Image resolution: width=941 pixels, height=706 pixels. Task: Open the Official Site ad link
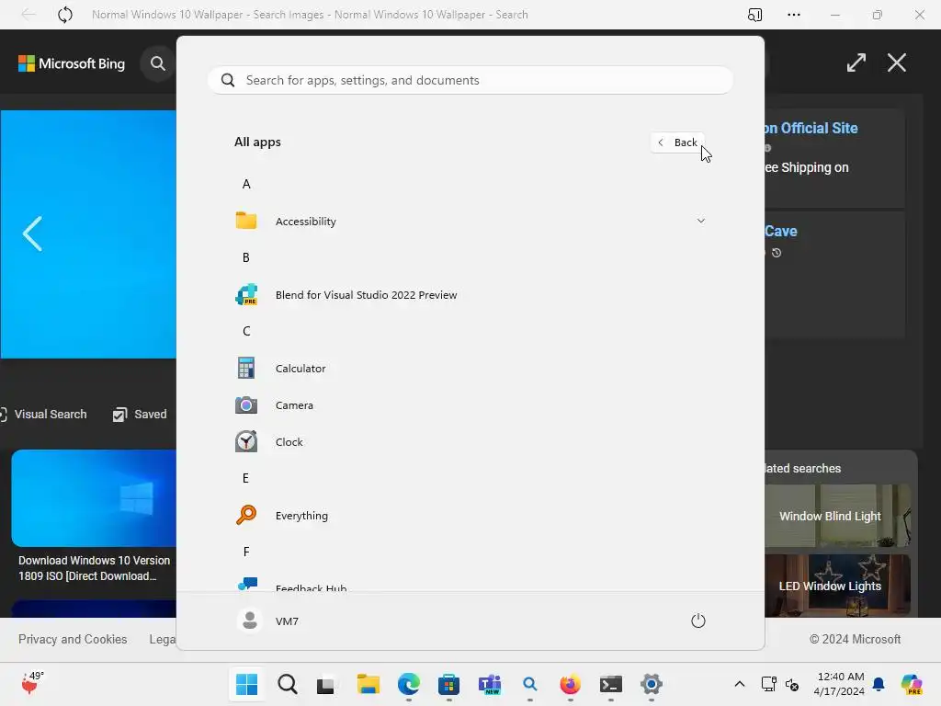811,128
